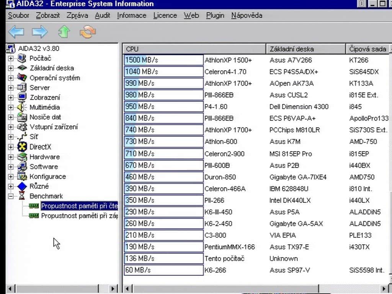Select the Dell Dimension 4300 cell
This screenshot has width=392, height=294.
299,107
